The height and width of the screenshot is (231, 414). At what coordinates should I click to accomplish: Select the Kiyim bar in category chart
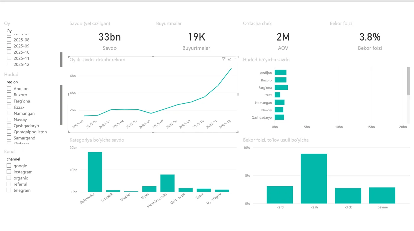[149, 189]
